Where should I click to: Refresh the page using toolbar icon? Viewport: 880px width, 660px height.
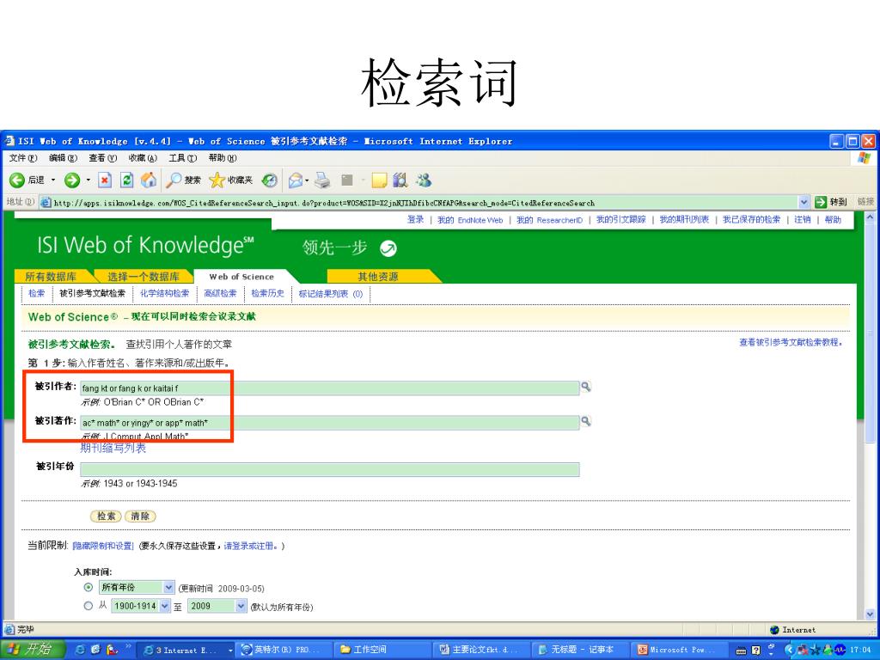(127, 180)
